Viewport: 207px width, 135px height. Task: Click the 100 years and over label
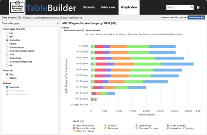tap(79, 105)
